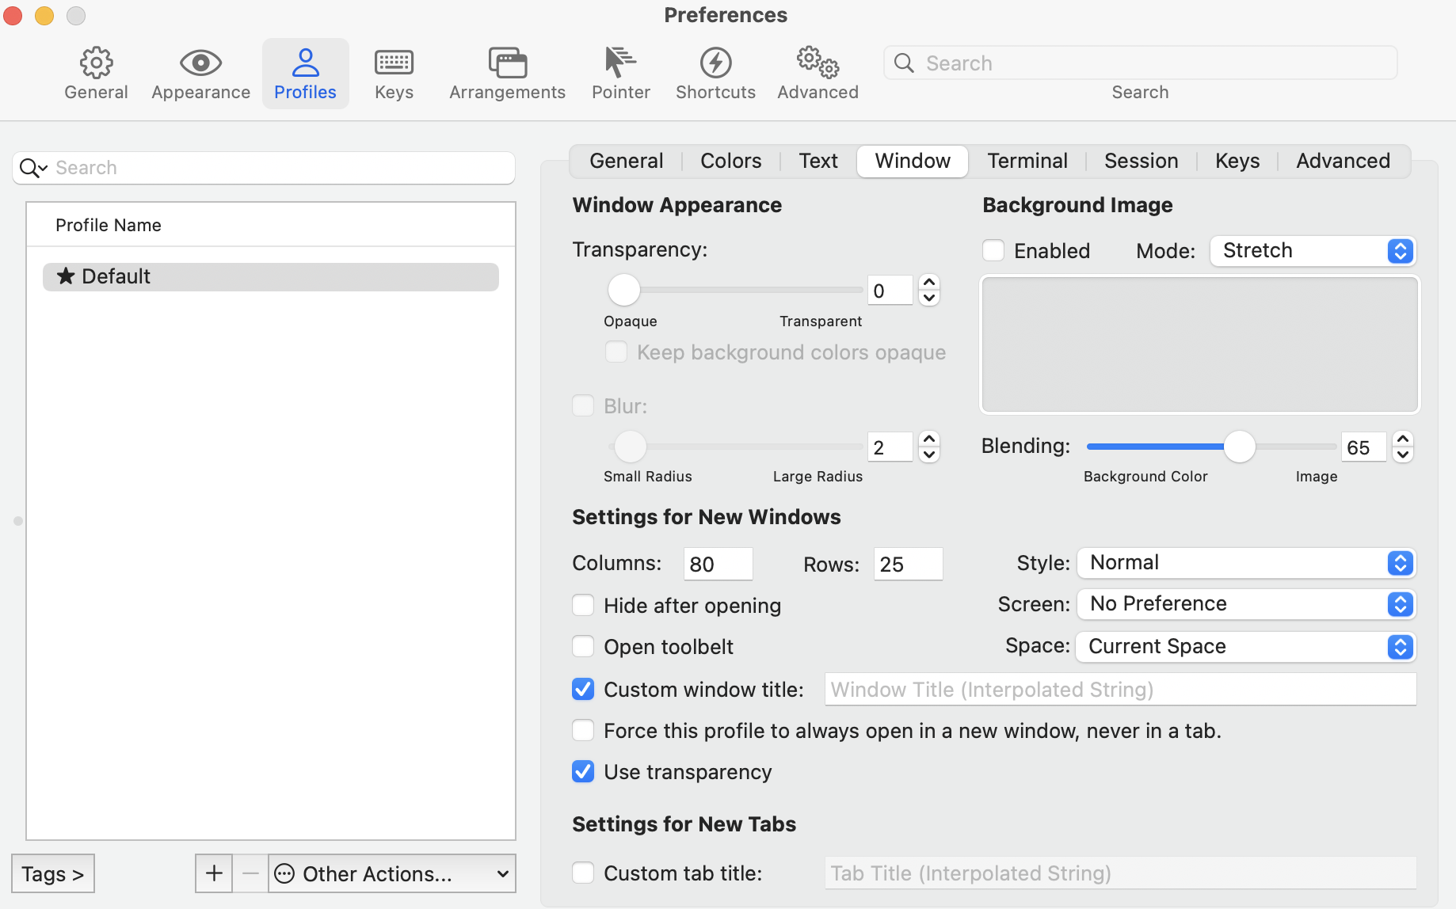Open the background image Mode Stretch dropdown
This screenshot has height=909, width=1456.
click(x=1312, y=251)
